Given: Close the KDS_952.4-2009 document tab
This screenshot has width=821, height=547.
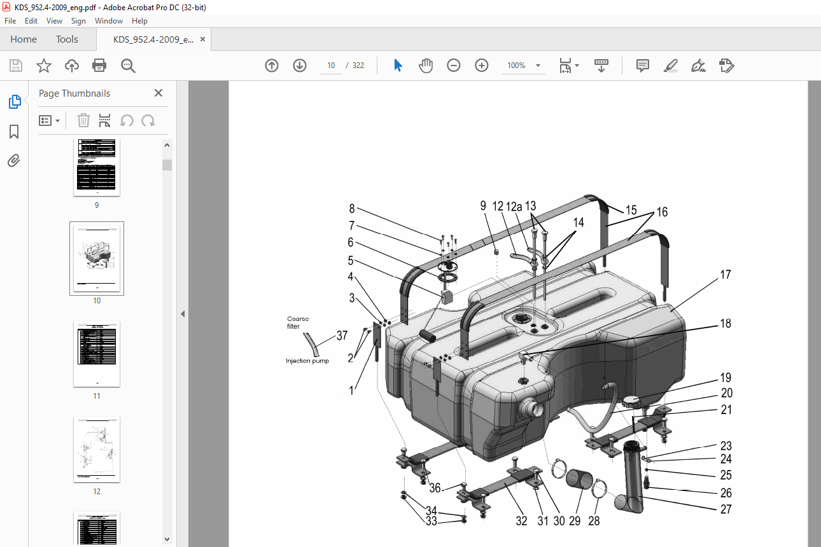Looking at the screenshot, I should (x=203, y=39).
